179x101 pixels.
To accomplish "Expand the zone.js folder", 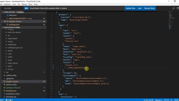I will [10, 69].
